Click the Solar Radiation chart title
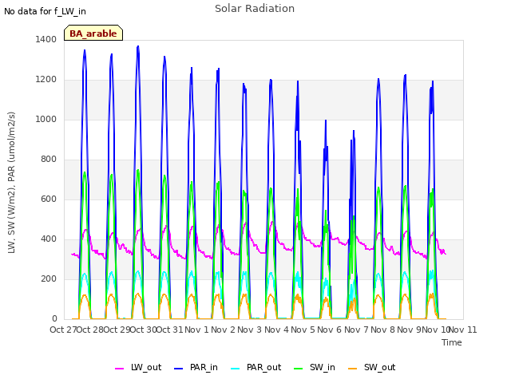Image resolution: width=511 pixels, height=383 pixels. [x=255, y=9]
